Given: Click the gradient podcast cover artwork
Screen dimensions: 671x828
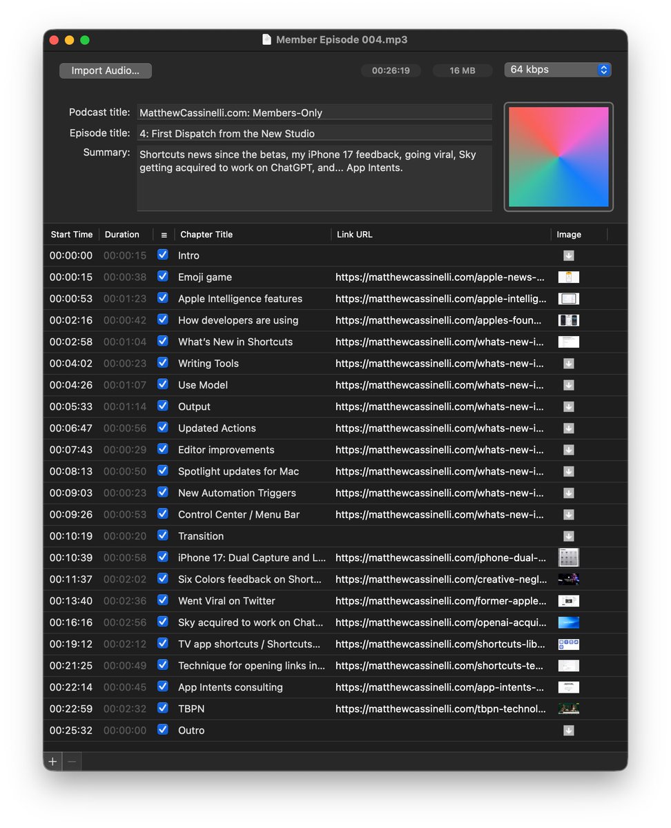Looking at the screenshot, I should [558, 157].
